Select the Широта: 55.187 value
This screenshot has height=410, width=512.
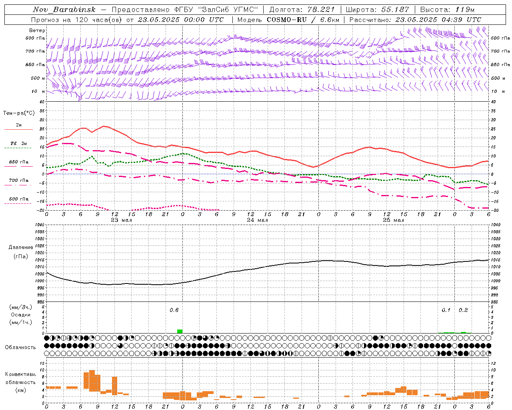coord(377,10)
